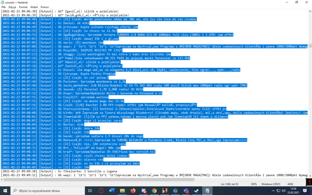
Task: Open the GTA San Andreas taskbar icon
Action: click(165, 191)
